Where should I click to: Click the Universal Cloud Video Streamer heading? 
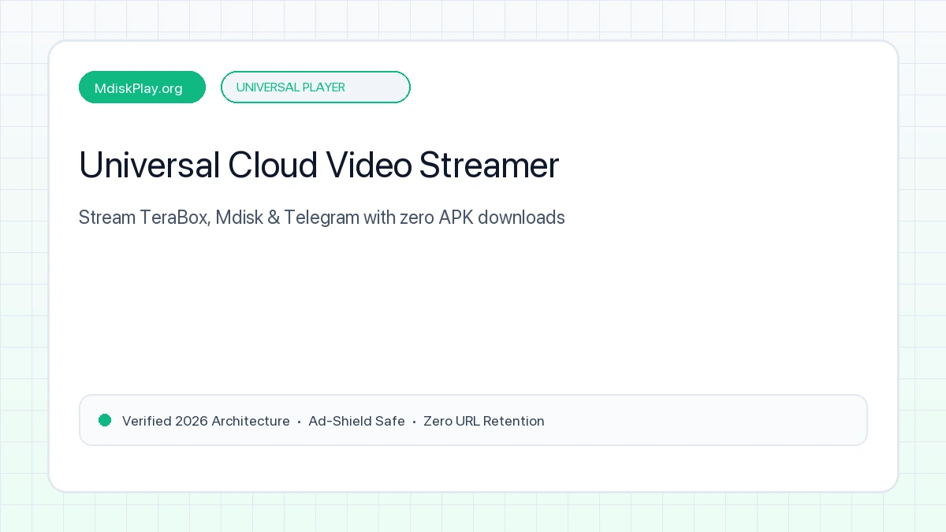tap(318, 165)
